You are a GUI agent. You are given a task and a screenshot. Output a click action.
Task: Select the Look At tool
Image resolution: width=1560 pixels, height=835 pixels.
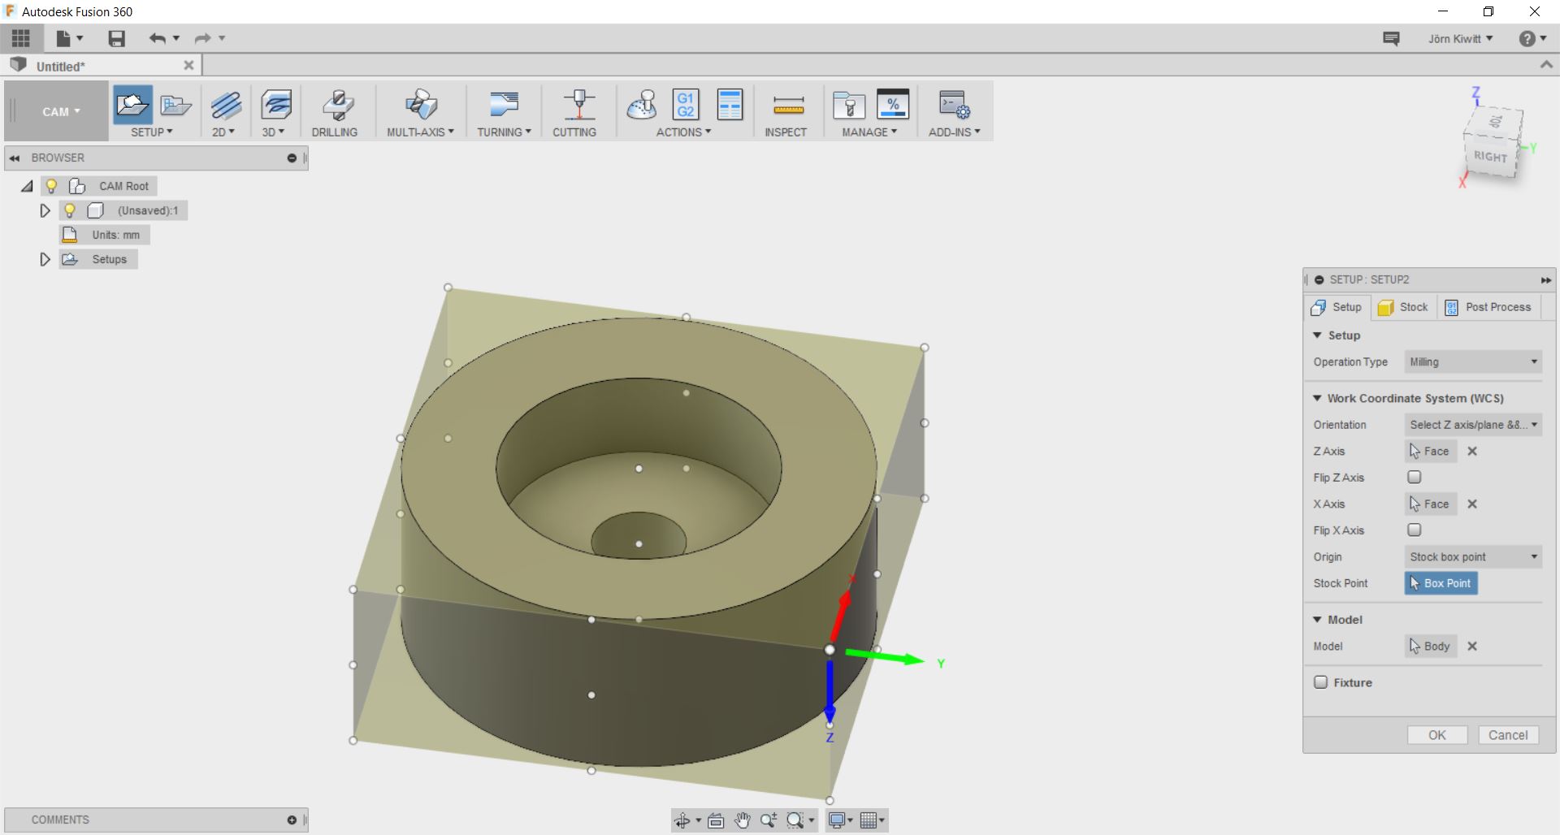click(x=716, y=820)
